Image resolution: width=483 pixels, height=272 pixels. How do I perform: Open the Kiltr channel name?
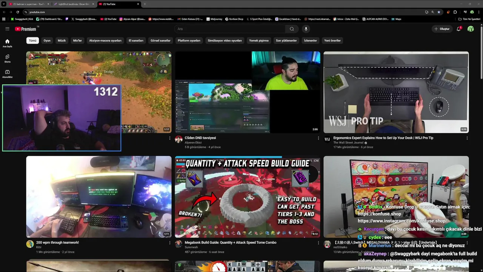click(39, 247)
